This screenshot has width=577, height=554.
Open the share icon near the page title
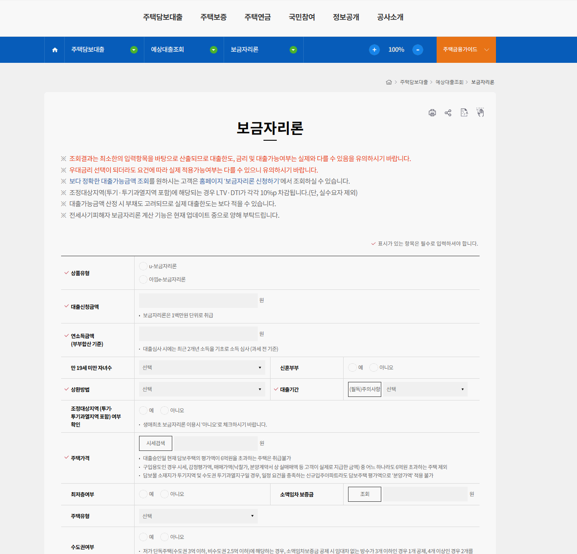448,113
